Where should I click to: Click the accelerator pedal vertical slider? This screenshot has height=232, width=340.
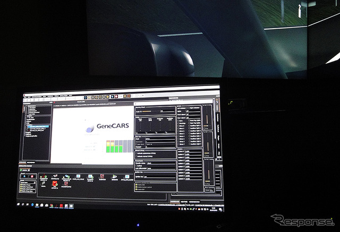(x=160, y=126)
